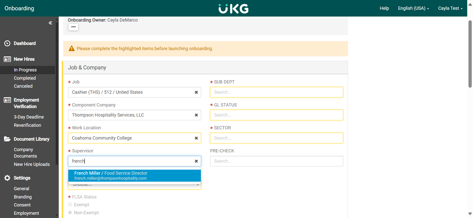This screenshot has height=218, width=473.
Task: Click the Settings gear icon
Action: tap(7, 178)
